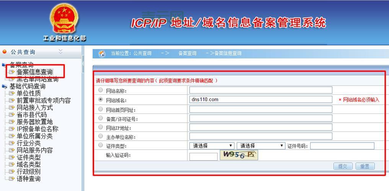Select the 网站首页网址 radio button

(x=101, y=109)
